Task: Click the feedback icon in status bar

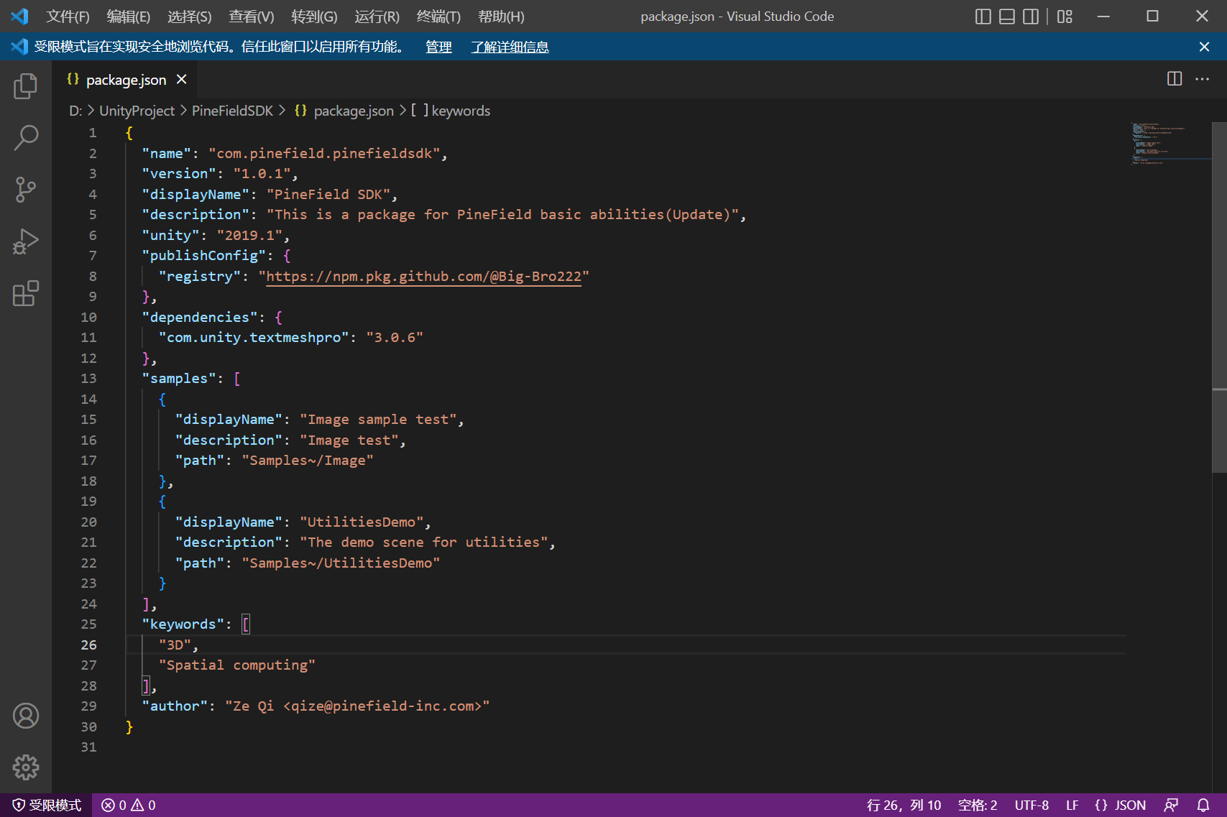Action: point(1172,806)
